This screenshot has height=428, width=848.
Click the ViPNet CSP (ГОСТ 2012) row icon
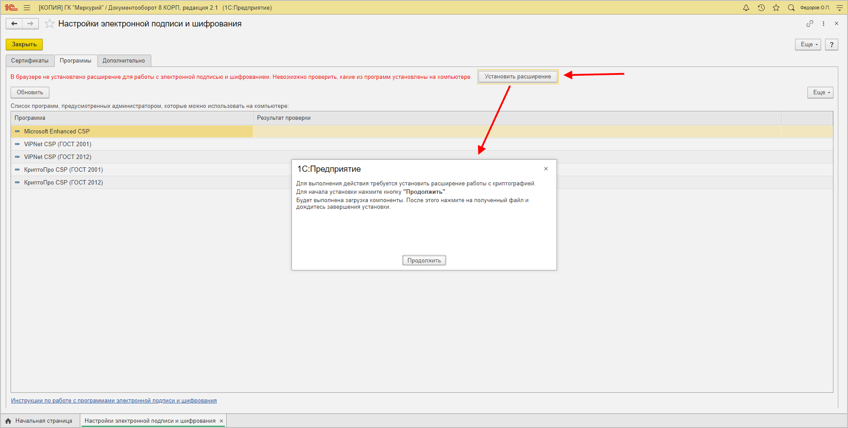(x=17, y=157)
